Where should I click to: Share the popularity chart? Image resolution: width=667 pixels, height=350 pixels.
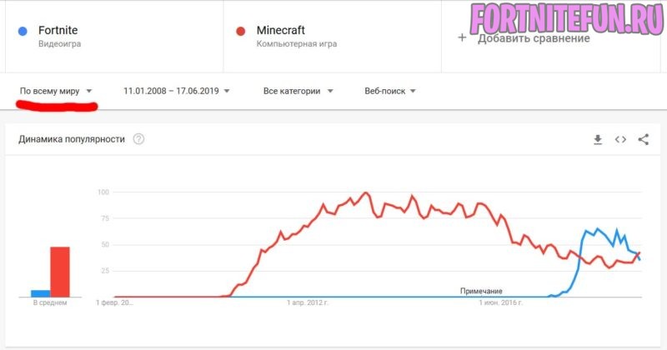click(x=643, y=140)
